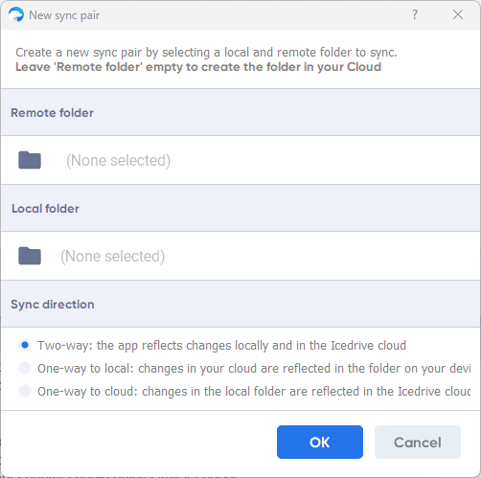Confirm with the OK button

[320, 442]
